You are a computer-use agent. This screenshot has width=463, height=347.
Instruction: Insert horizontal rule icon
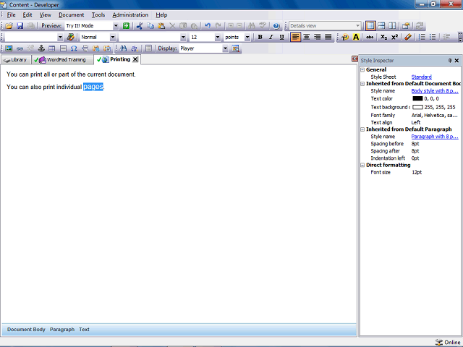coord(63,48)
